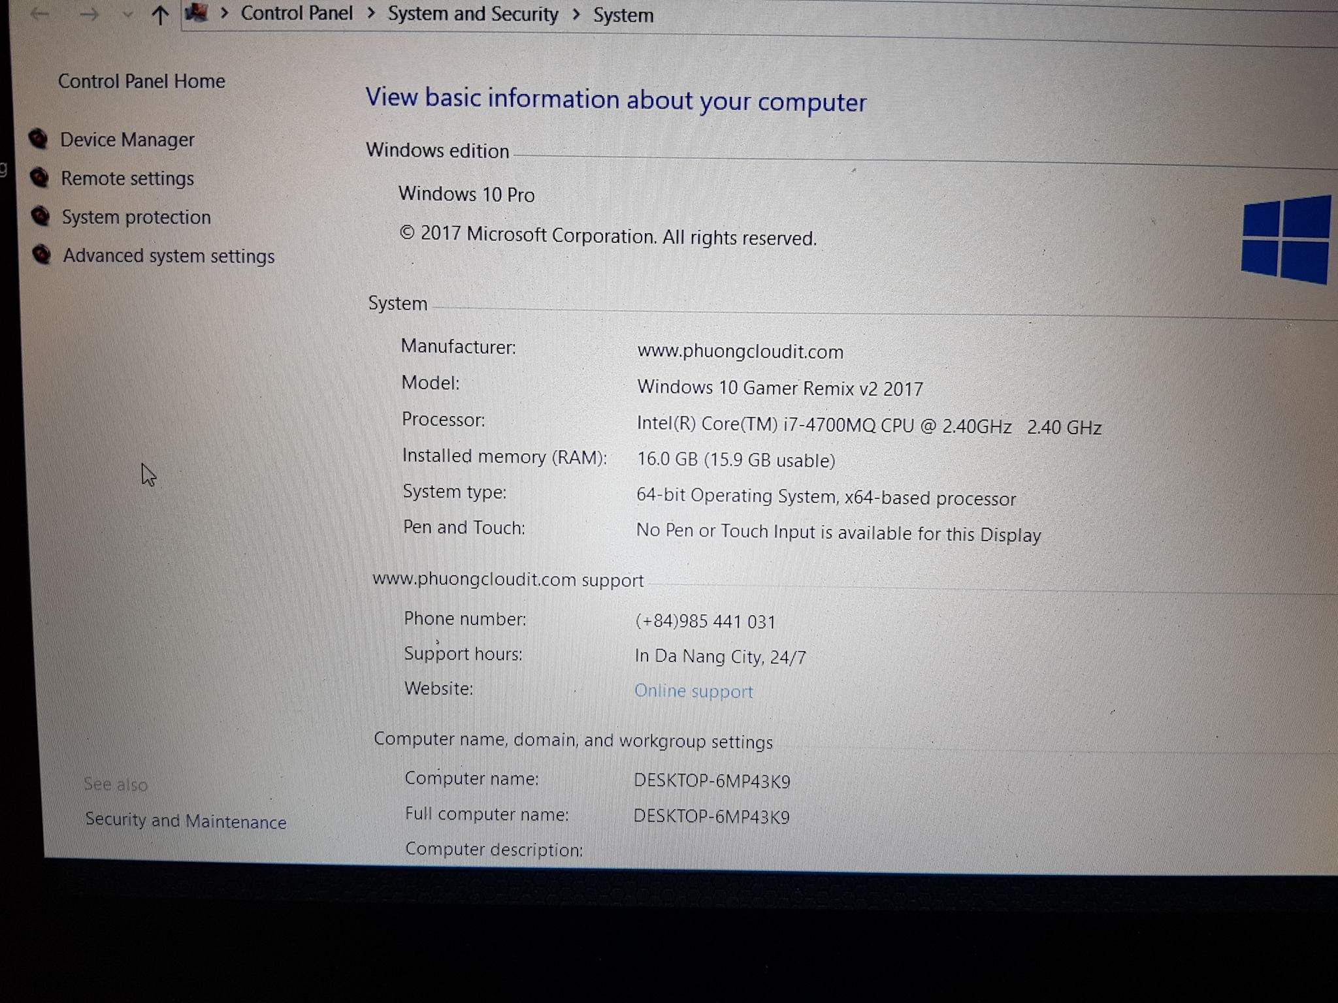Click system type 64-bit Operating System text

coord(826,497)
